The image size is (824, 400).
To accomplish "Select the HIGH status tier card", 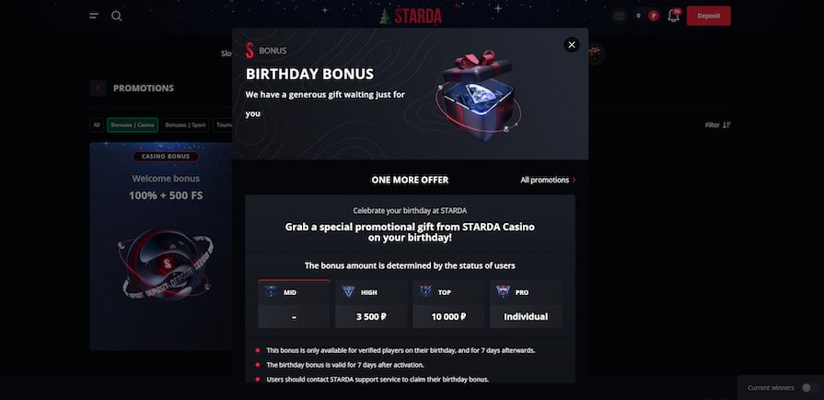I will click(371, 303).
